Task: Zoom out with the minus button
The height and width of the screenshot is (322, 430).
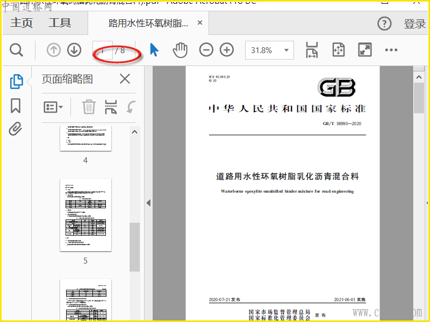Action: click(x=206, y=50)
